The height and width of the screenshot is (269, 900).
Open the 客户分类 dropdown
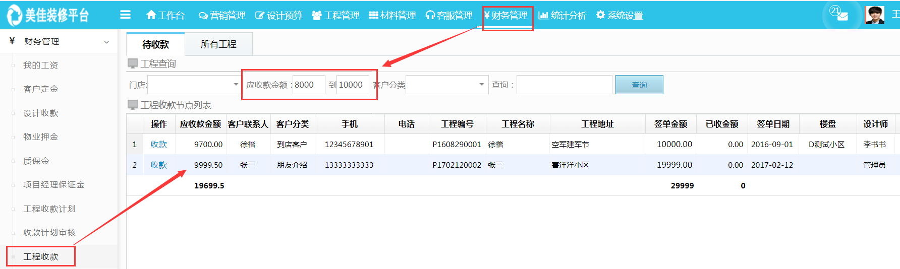pyautogui.click(x=447, y=85)
